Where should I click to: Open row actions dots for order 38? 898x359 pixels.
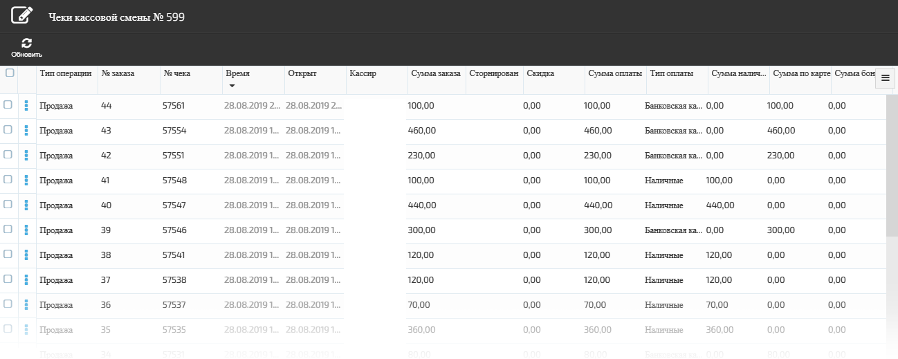[26, 255]
